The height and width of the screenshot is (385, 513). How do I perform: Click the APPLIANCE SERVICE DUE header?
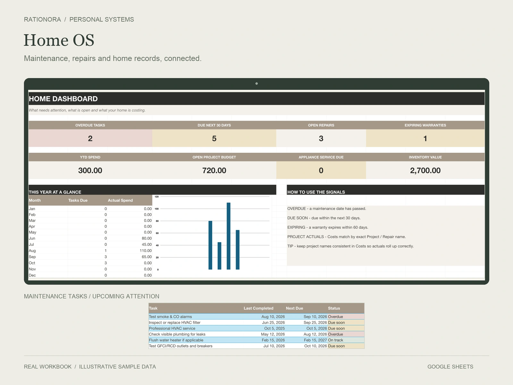pos(321,157)
